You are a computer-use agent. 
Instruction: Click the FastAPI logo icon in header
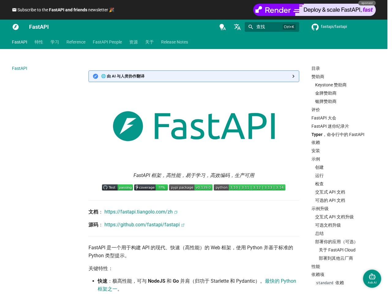[x=16, y=27]
